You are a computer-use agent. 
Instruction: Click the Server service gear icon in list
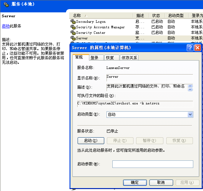click(73, 38)
